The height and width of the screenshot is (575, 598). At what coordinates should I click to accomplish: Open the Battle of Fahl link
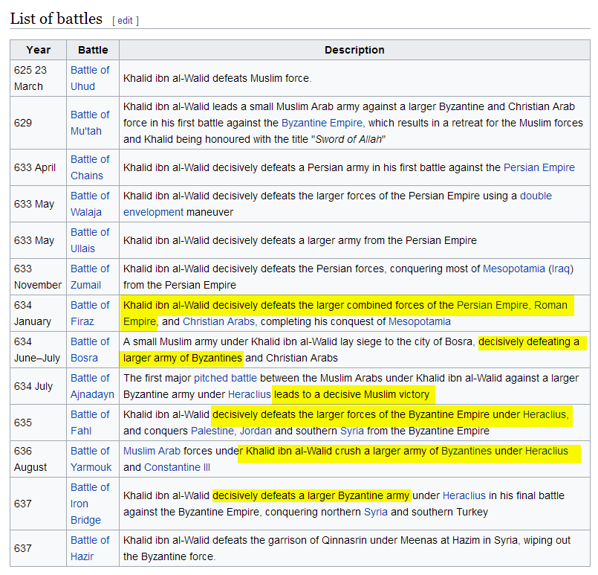tap(90, 423)
